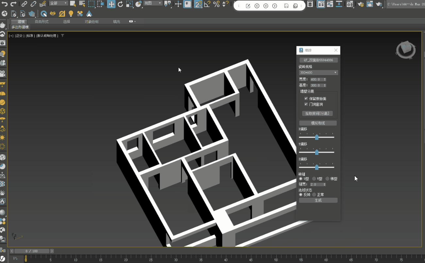This screenshot has height=263, width=425.
Task: Toggle the Angle Snap icon
Action: (x=207, y=4)
